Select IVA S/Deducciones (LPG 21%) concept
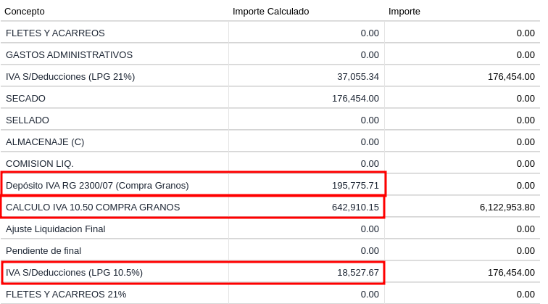Screen dimensions: 548x304 click(x=70, y=76)
